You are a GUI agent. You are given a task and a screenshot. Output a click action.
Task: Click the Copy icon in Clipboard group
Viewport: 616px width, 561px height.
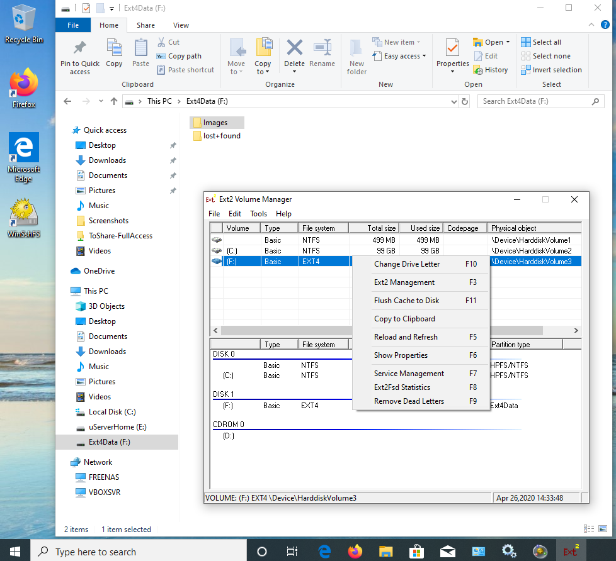tap(114, 49)
